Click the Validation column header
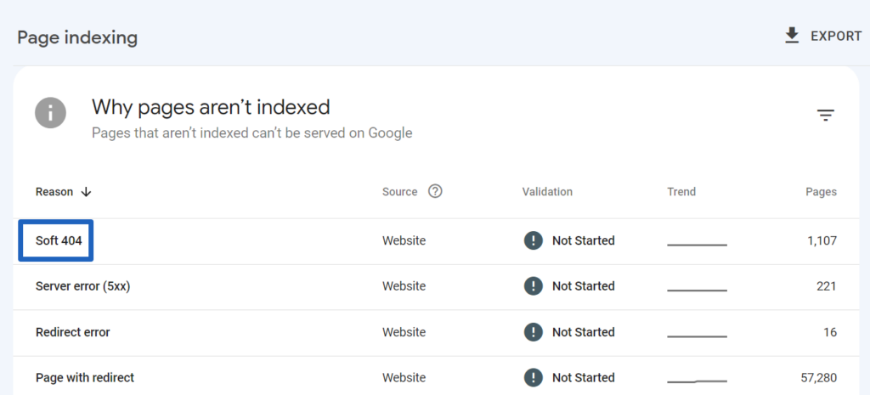 point(547,192)
